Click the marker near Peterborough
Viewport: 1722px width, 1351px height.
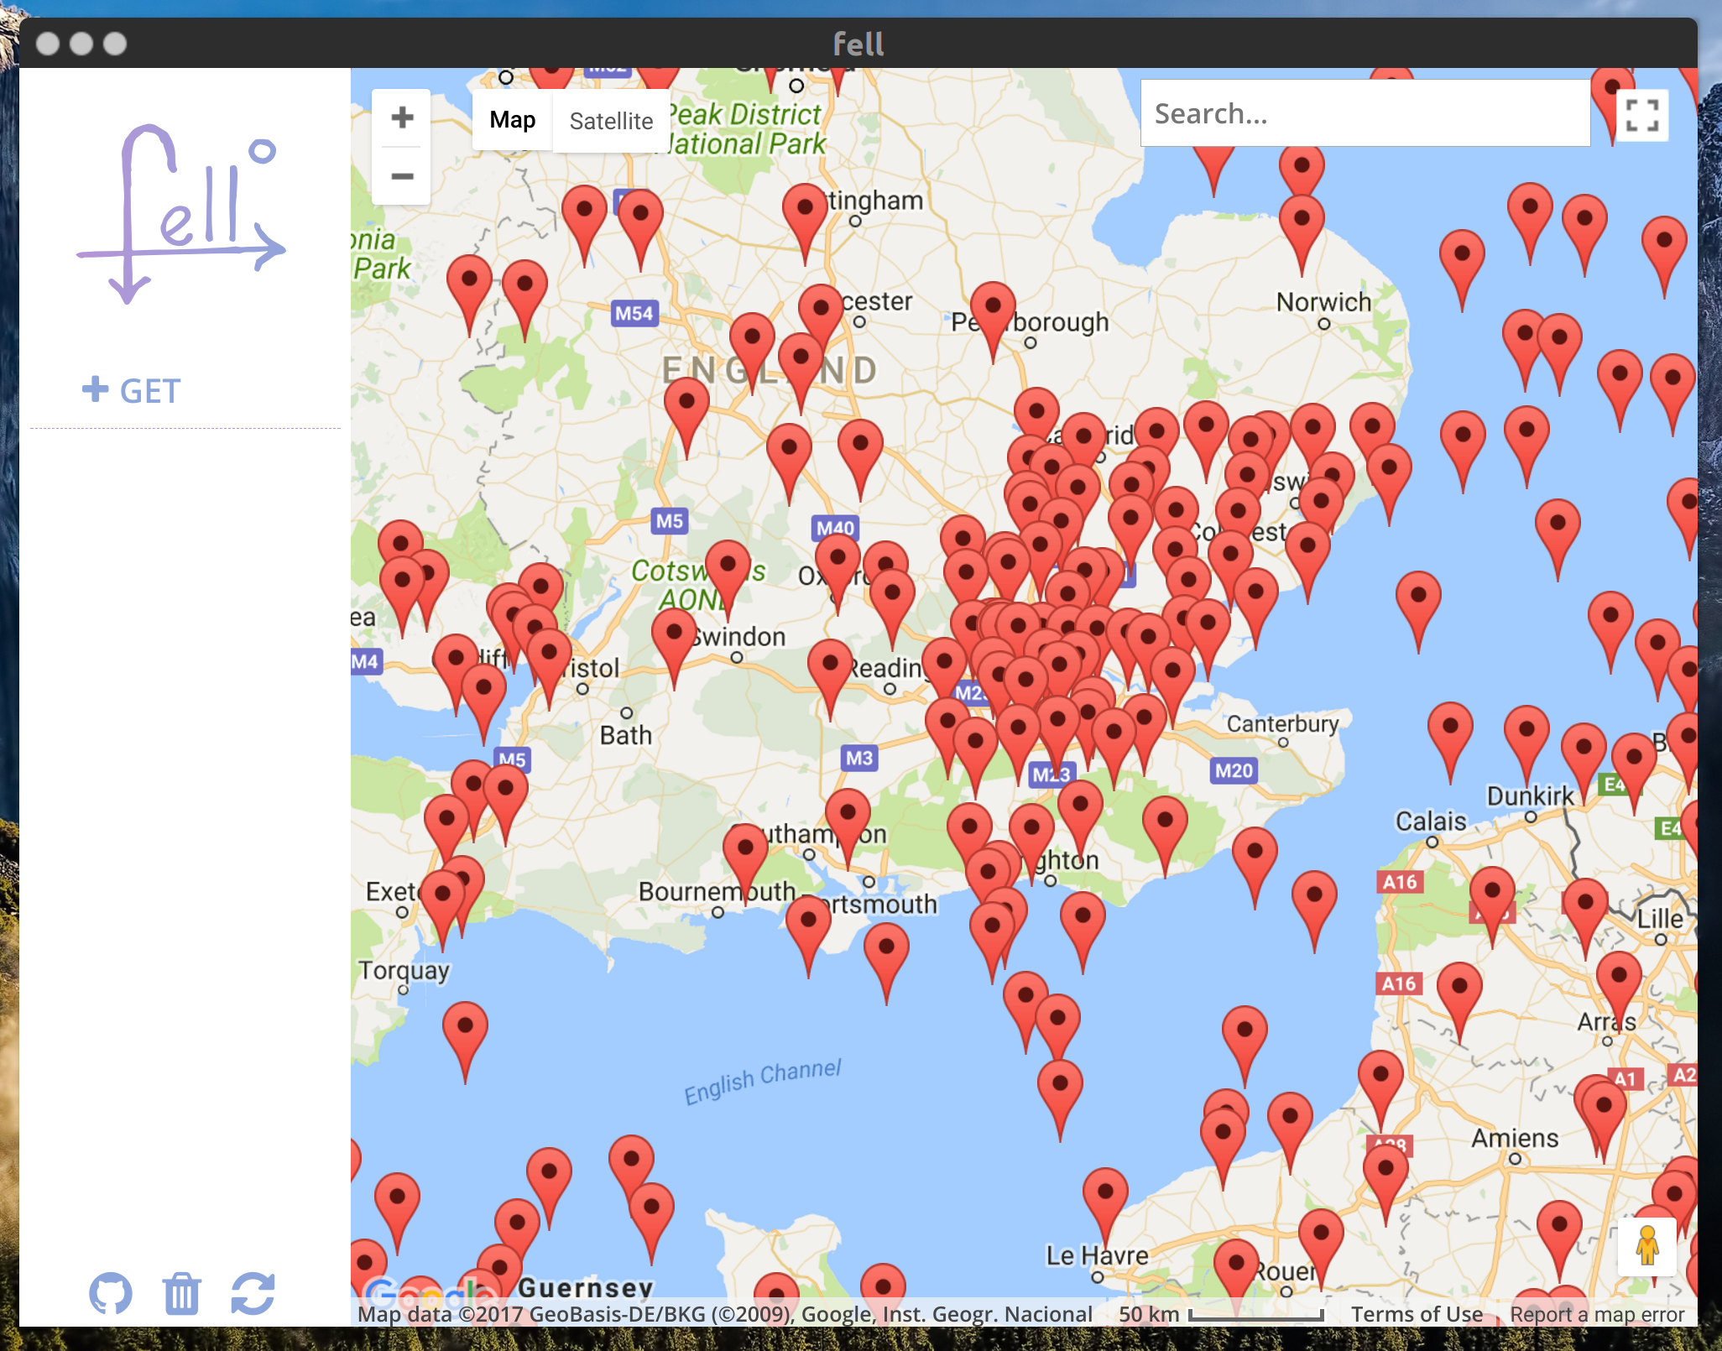click(993, 306)
